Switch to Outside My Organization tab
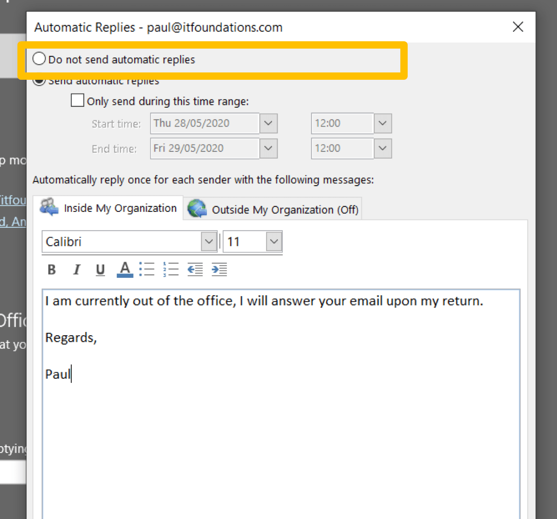 tap(273, 210)
